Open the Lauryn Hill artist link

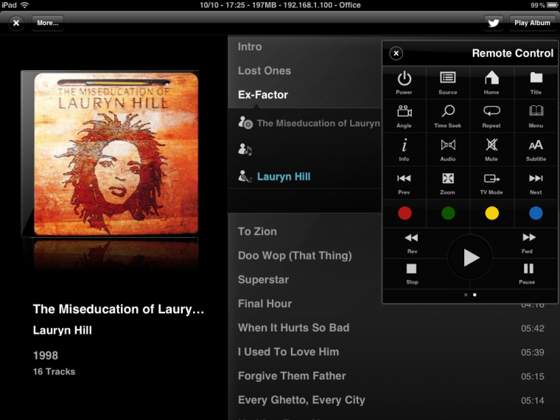pyautogui.click(x=284, y=176)
